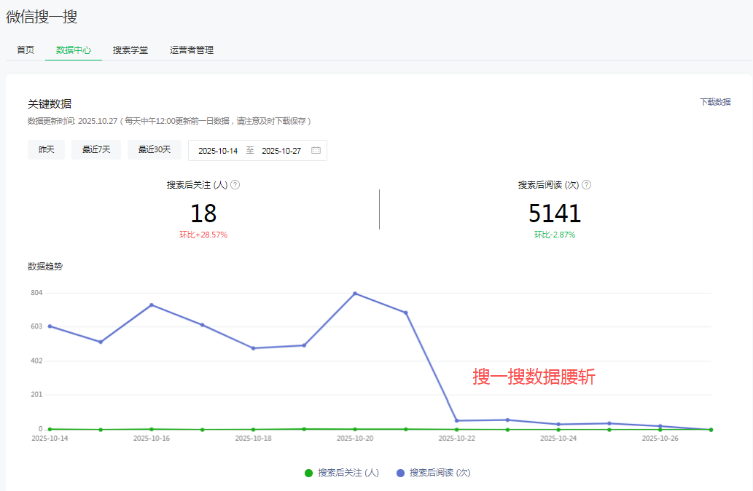
Task: Click the blue data point on 2025-10-22
Action: [457, 421]
